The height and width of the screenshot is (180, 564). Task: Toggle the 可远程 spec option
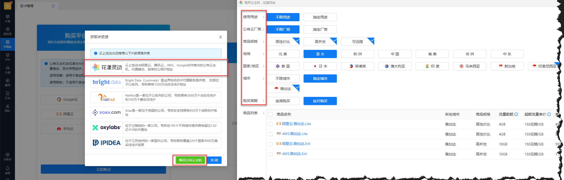click(358, 42)
